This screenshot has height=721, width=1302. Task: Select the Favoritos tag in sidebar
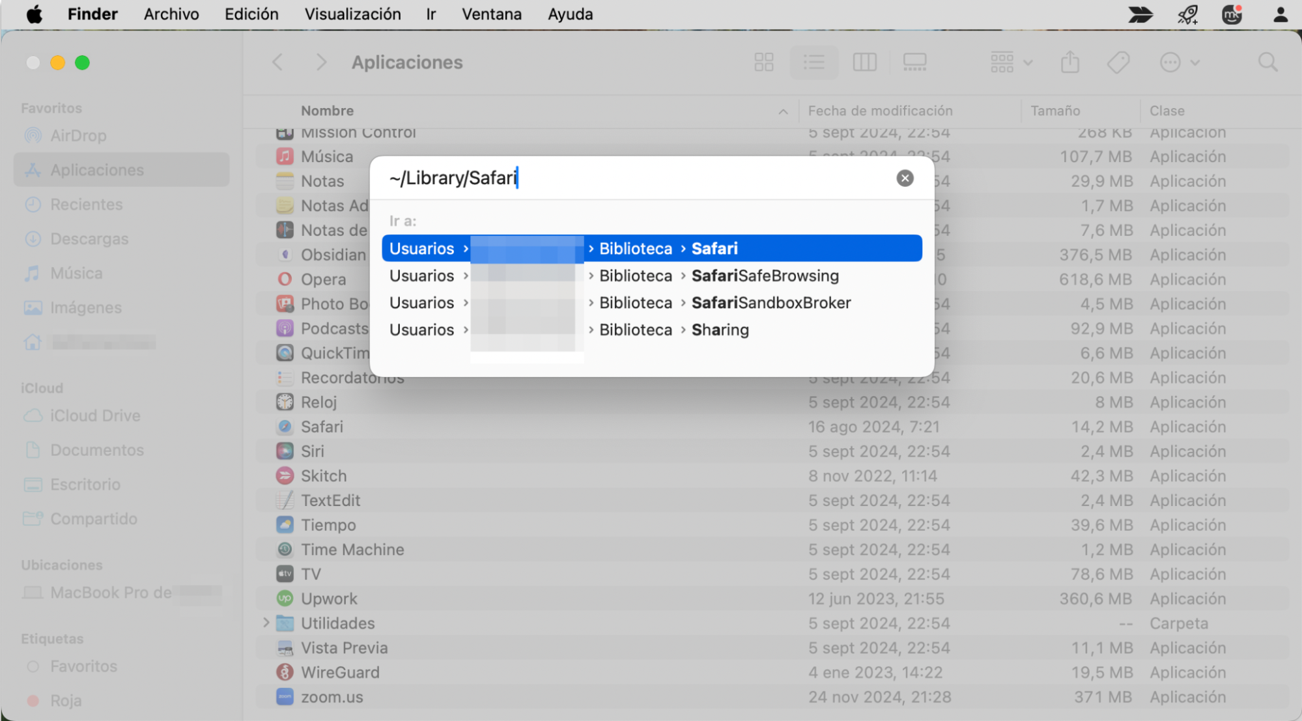coord(121,666)
